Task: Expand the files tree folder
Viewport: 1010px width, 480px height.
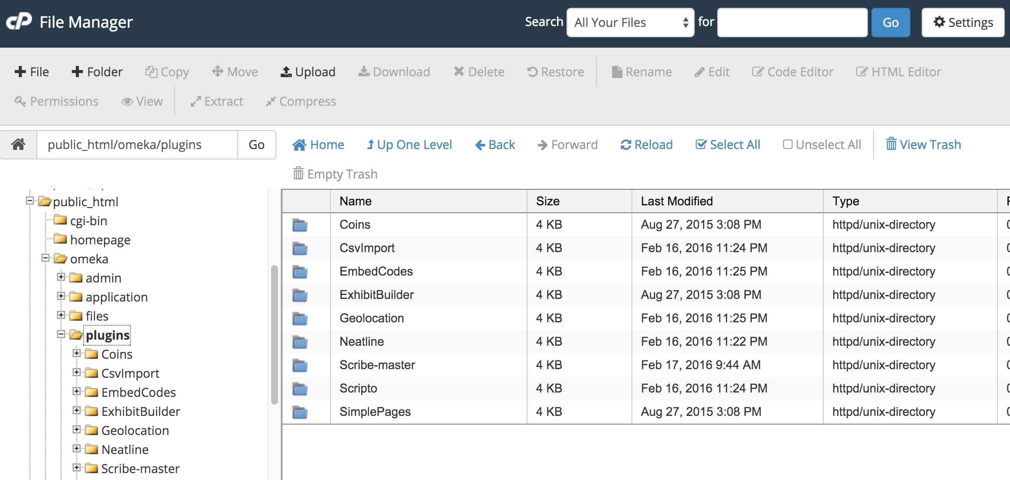Action: (61, 315)
